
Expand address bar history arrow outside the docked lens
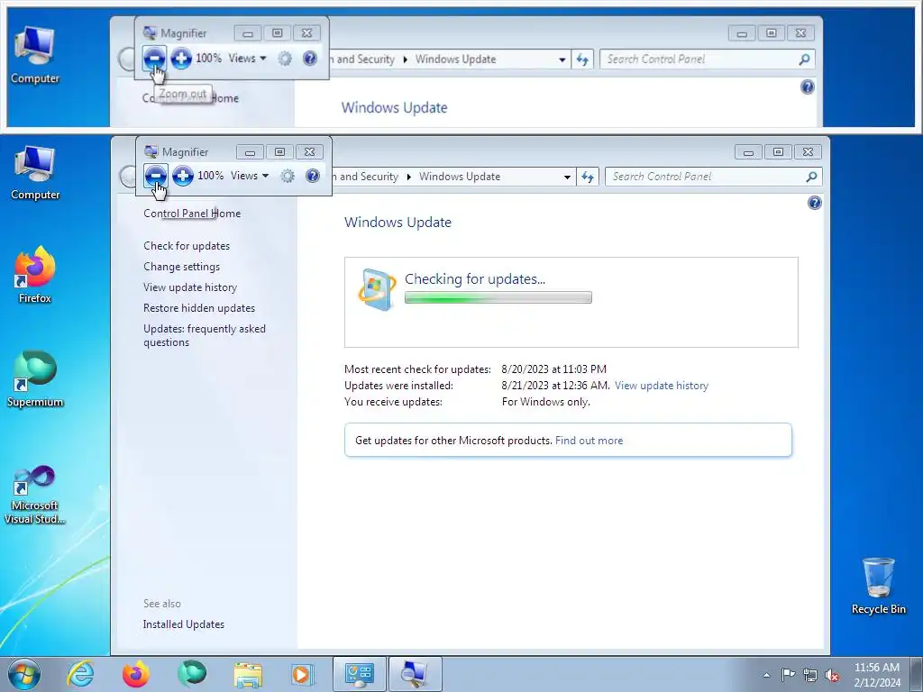click(567, 177)
